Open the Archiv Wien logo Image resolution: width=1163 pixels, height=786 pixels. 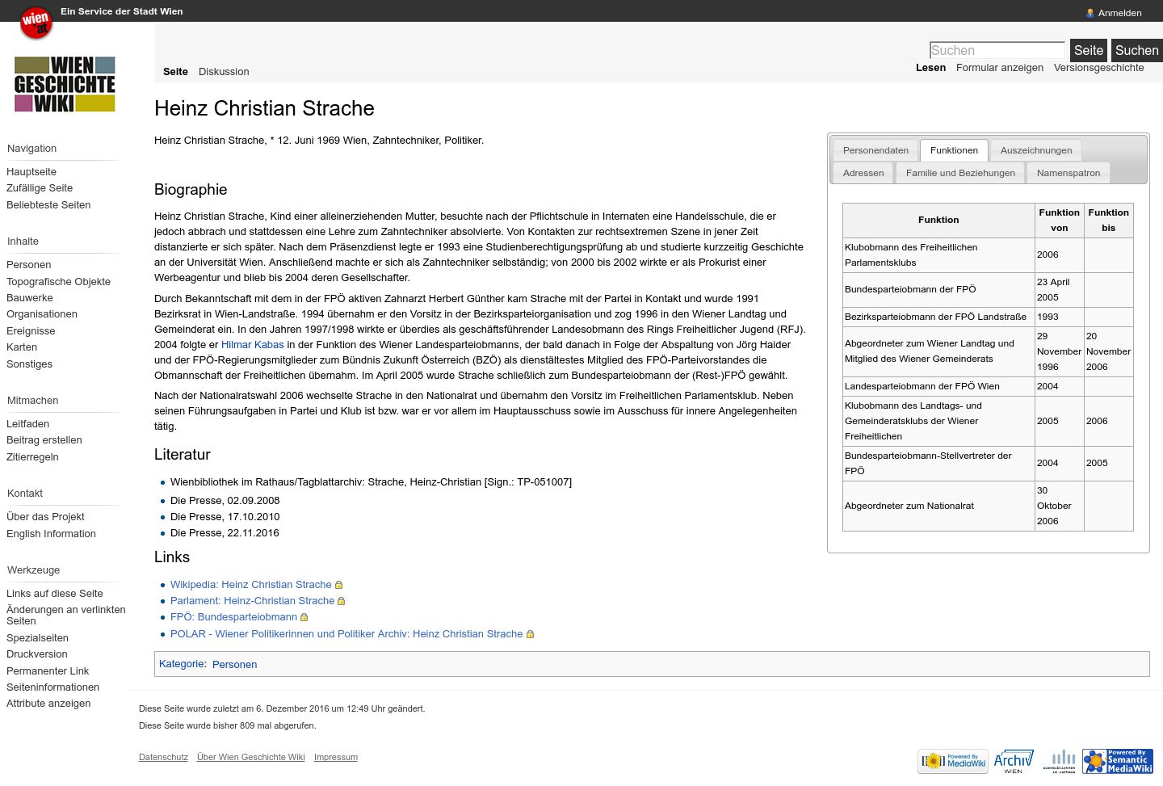coord(1014,761)
